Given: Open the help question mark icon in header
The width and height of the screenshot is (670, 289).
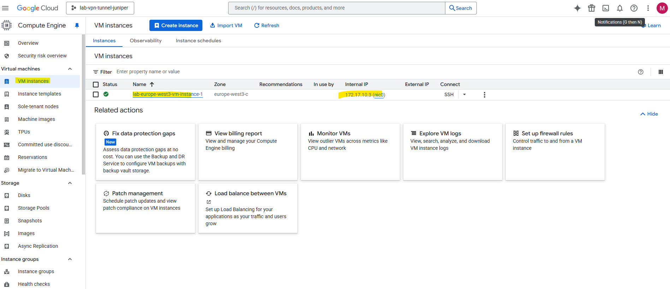Looking at the screenshot, I should coord(634,8).
